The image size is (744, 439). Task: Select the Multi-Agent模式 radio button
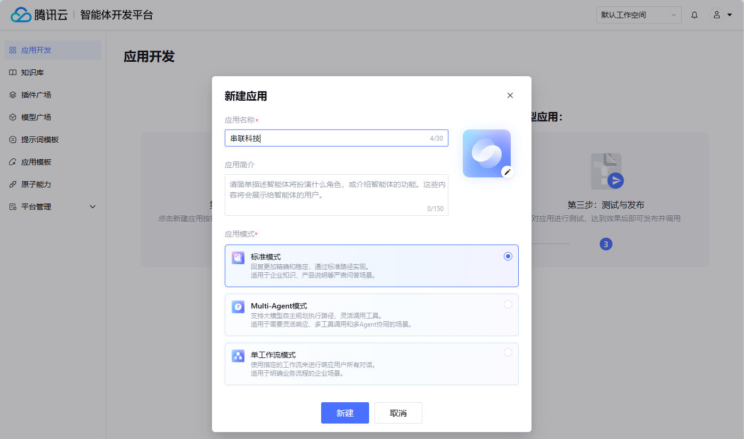(508, 304)
